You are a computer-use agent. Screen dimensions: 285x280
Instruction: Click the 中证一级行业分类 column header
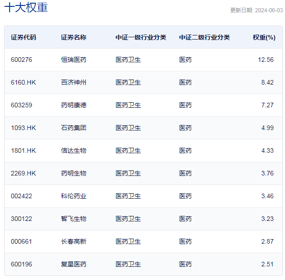point(141,37)
